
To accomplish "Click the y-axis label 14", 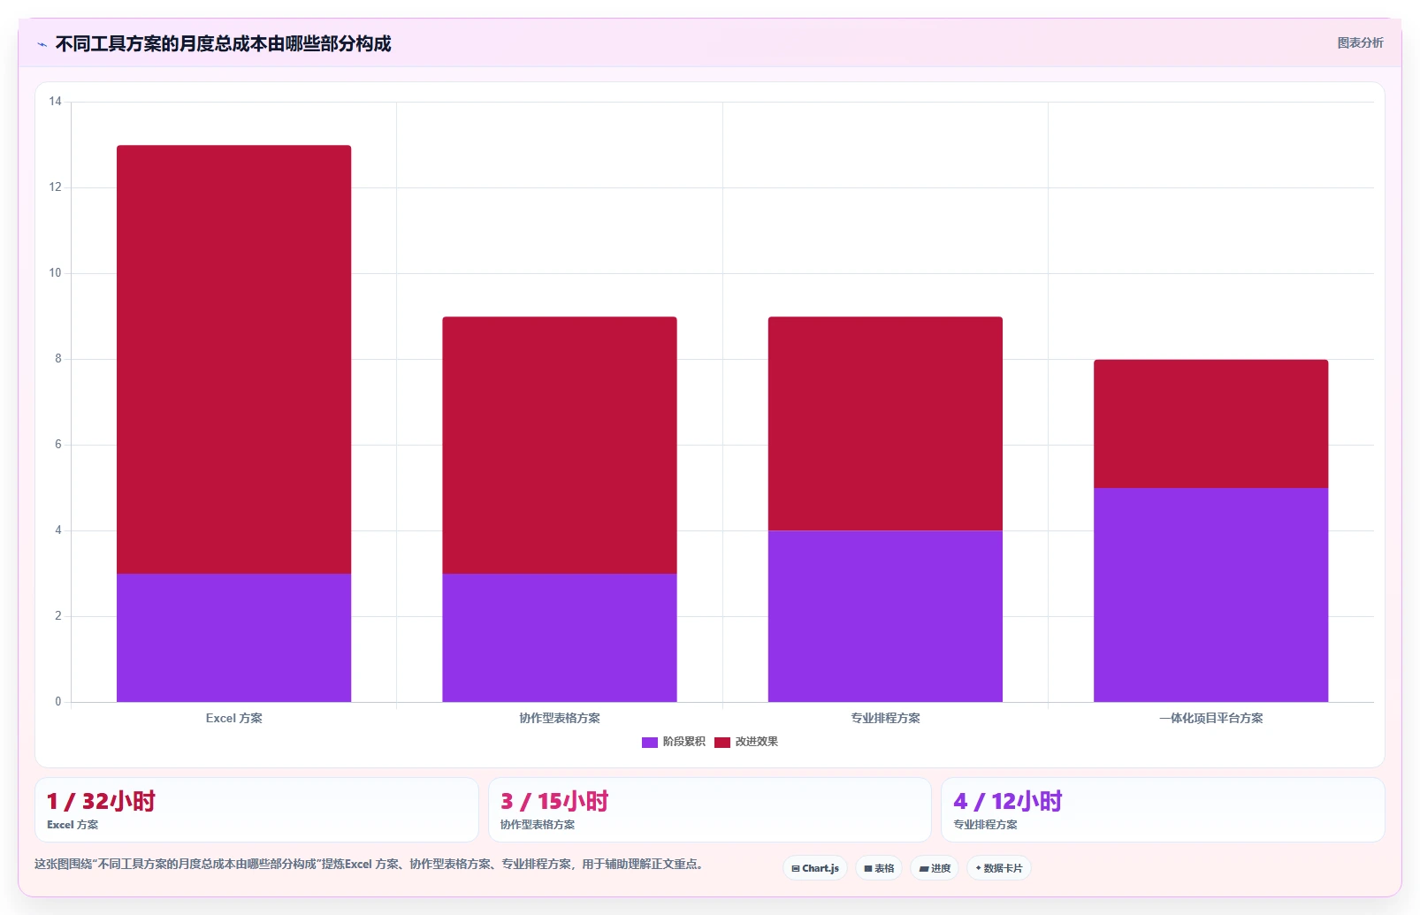I will [55, 102].
